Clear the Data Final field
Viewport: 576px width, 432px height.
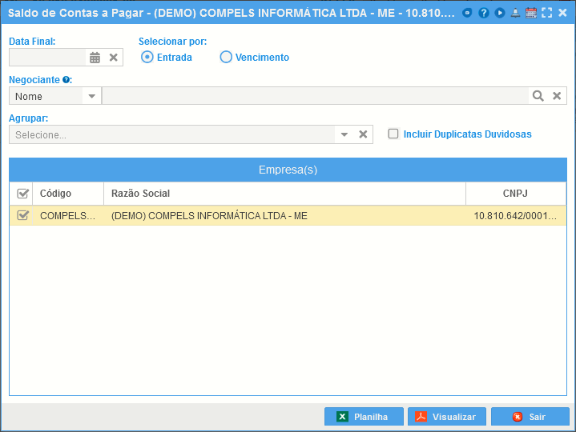click(114, 58)
